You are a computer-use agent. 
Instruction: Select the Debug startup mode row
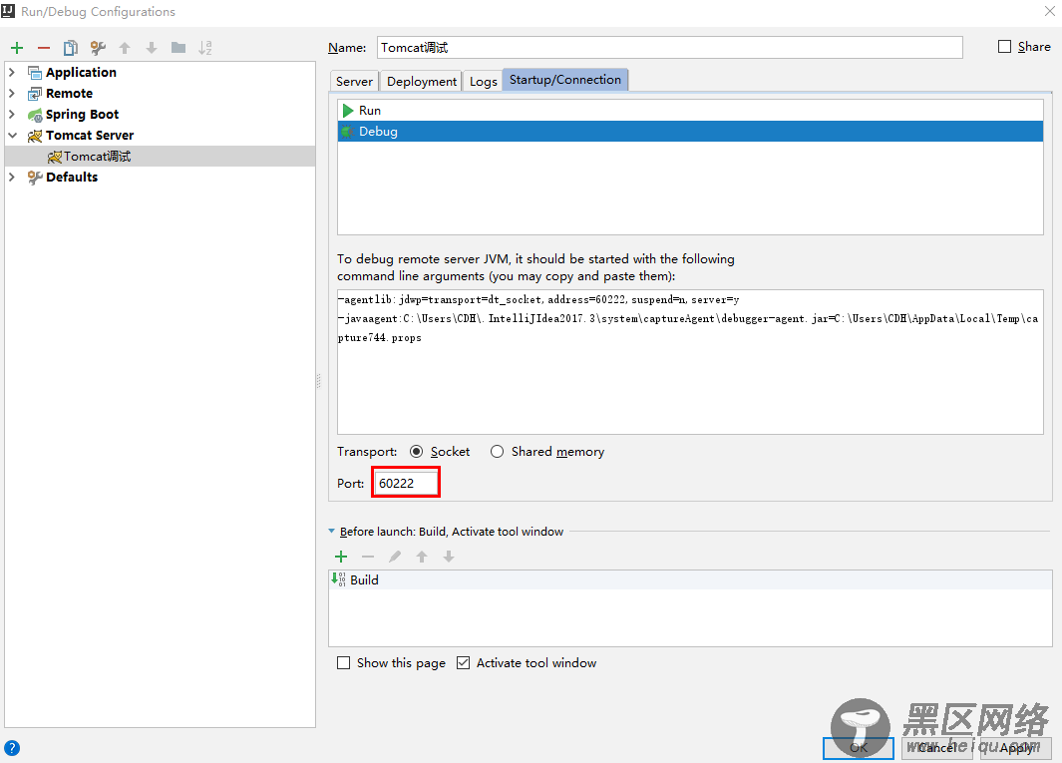(690, 132)
